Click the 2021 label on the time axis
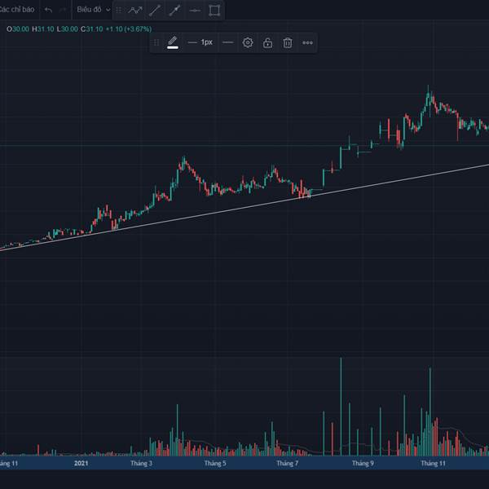489x489 pixels. (x=81, y=464)
